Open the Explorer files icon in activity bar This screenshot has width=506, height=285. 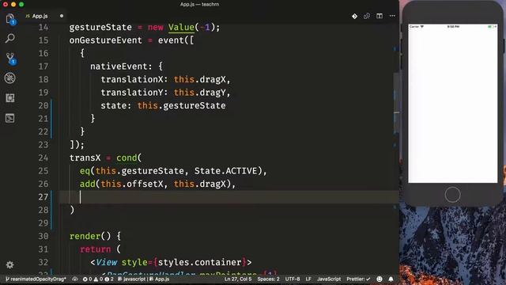point(10,19)
